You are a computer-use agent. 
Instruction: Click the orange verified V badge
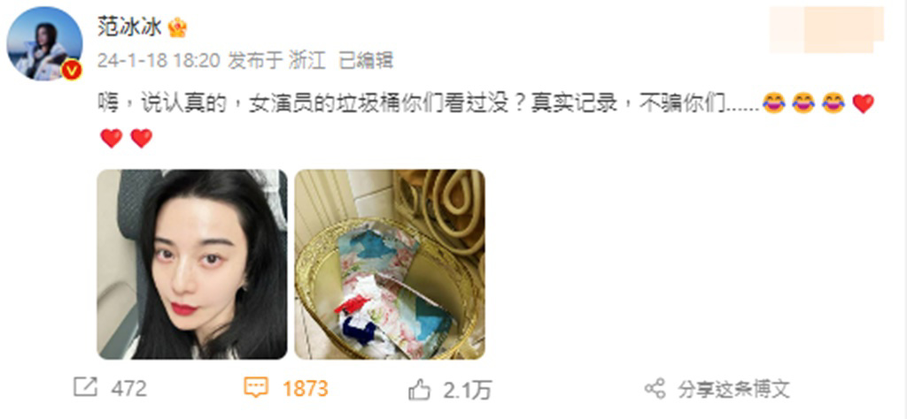point(71,70)
